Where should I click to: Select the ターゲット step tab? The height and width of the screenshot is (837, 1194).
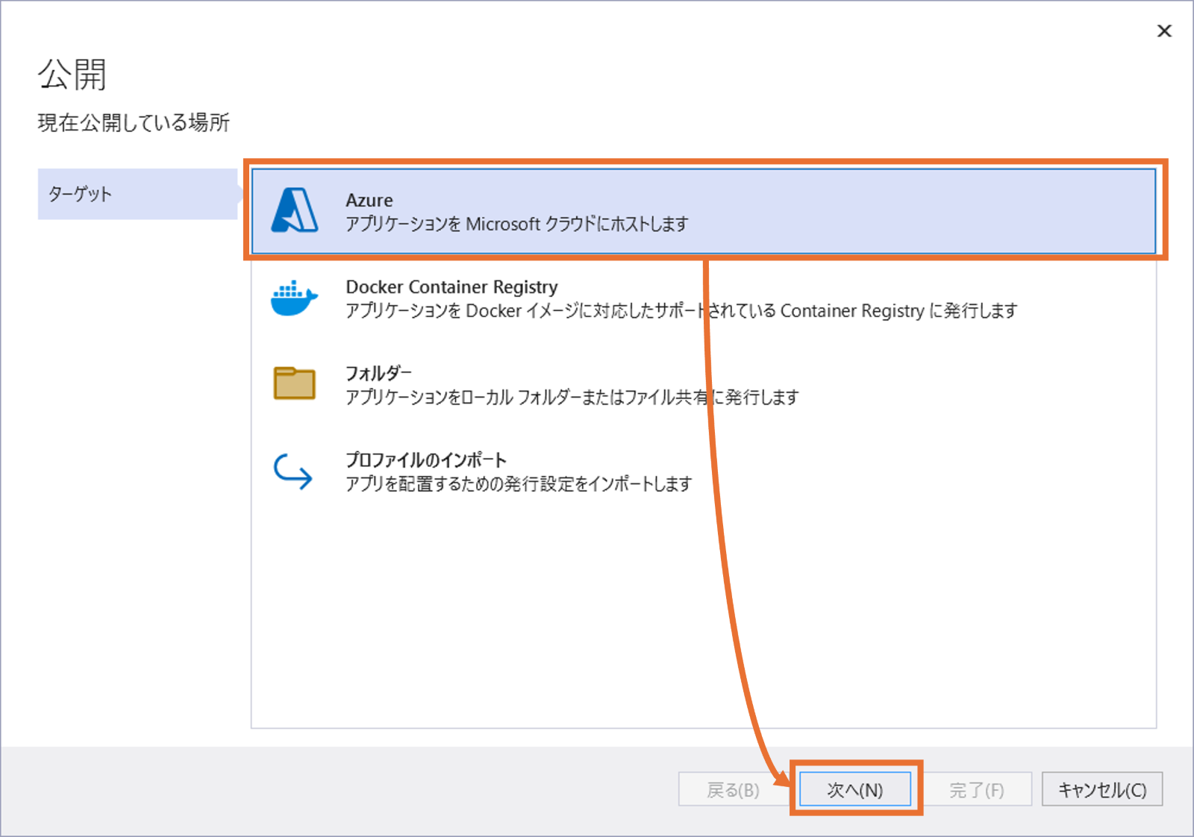click(x=138, y=194)
